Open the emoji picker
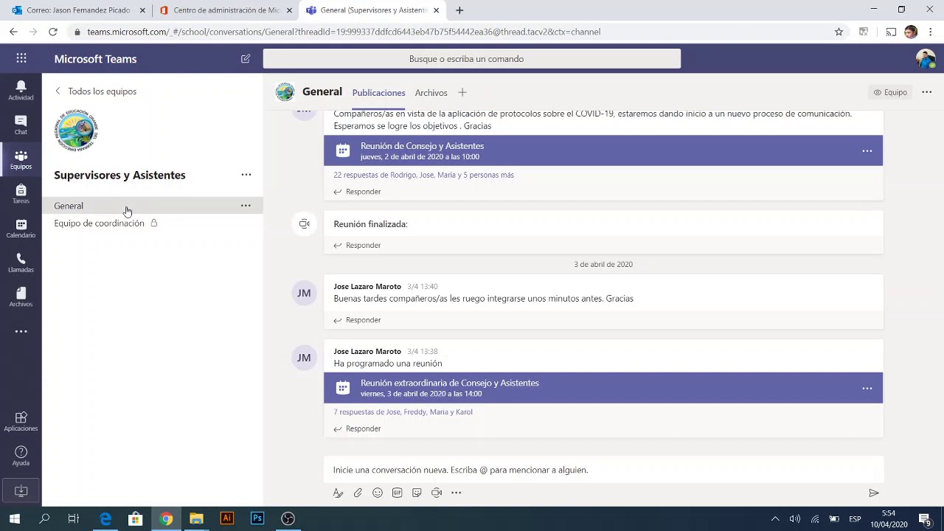944x531 pixels. (378, 493)
